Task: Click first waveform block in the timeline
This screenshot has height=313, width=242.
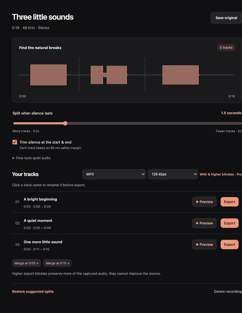Action: [48, 75]
